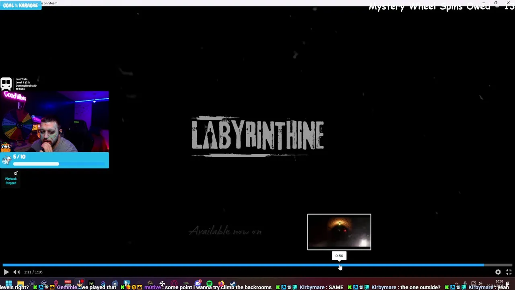The width and height of the screenshot is (515, 290).
Task: Click the 1:11 / 1:16 time display
Action: click(x=33, y=272)
